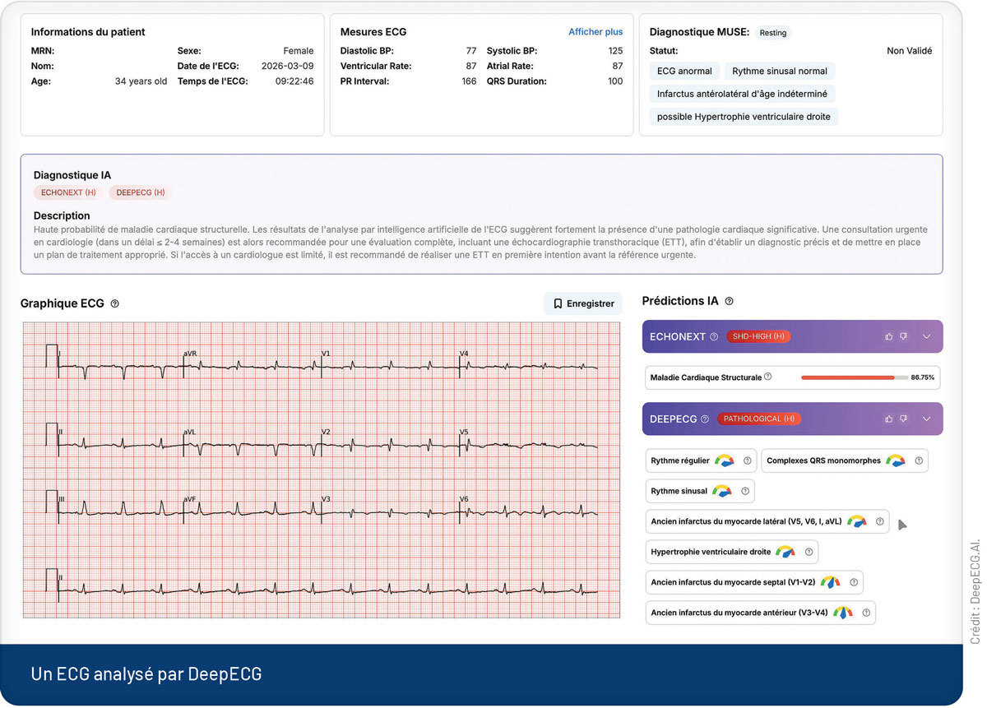Select the ECHONEXT (H) diagnostic tag

pyautogui.click(x=68, y=192)
